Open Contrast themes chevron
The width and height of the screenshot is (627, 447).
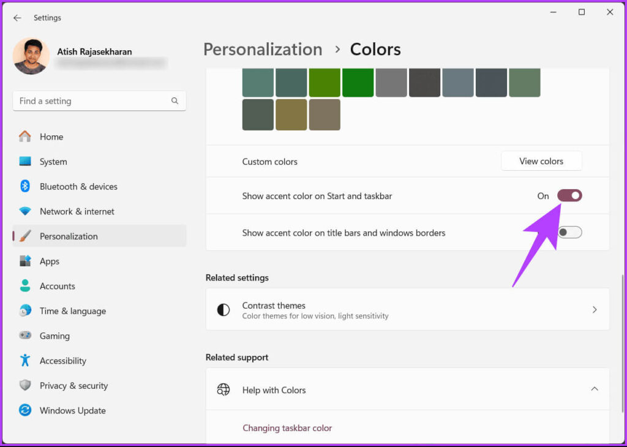tap(594, 310)
